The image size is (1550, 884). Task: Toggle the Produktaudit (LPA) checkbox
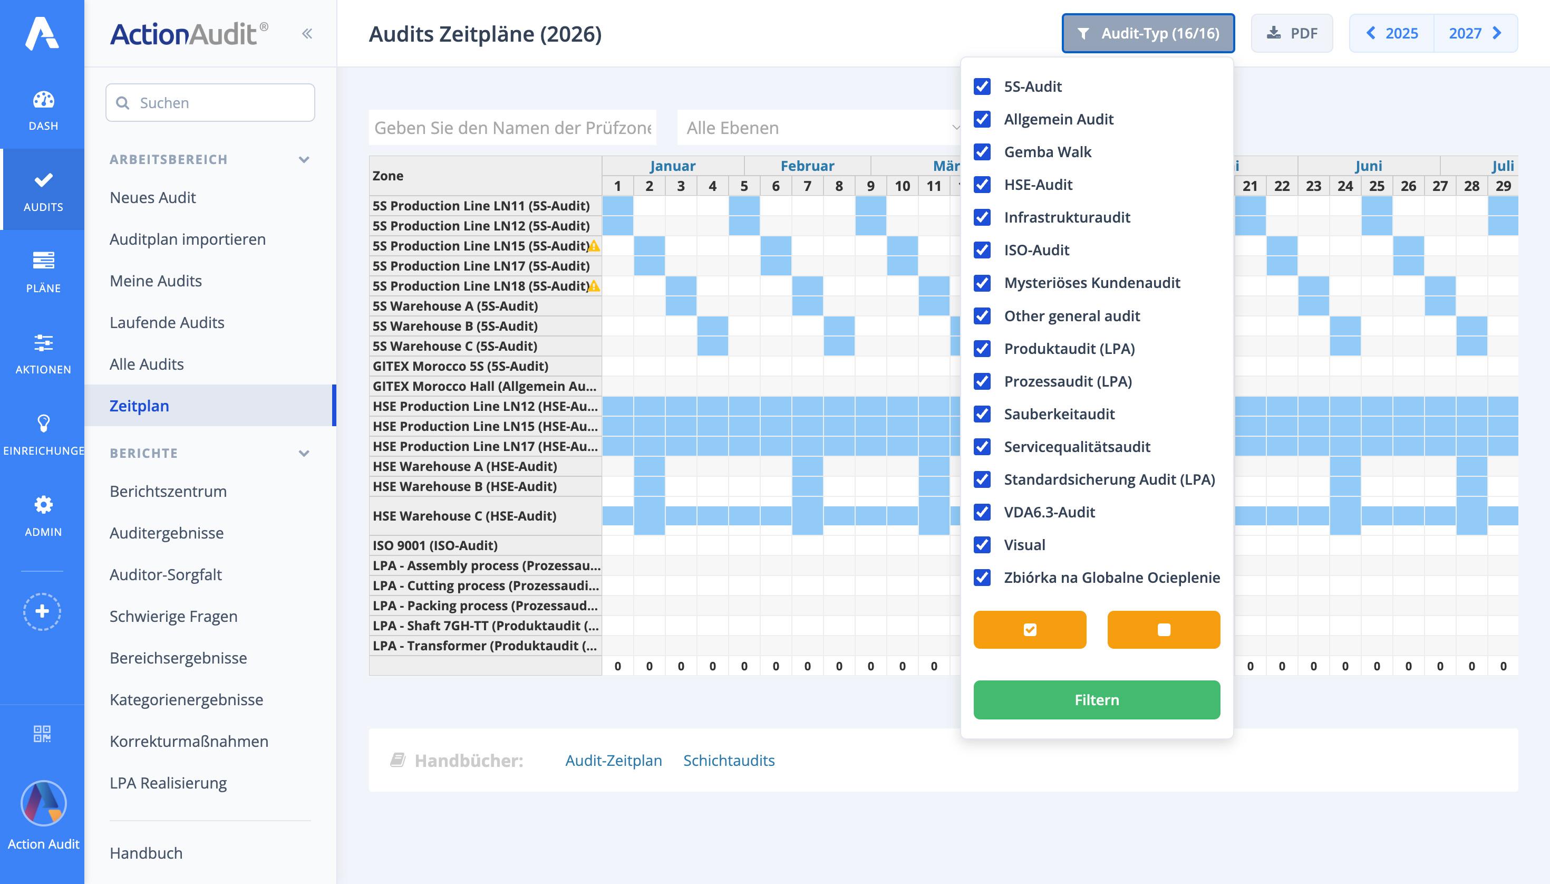[982, 349]
